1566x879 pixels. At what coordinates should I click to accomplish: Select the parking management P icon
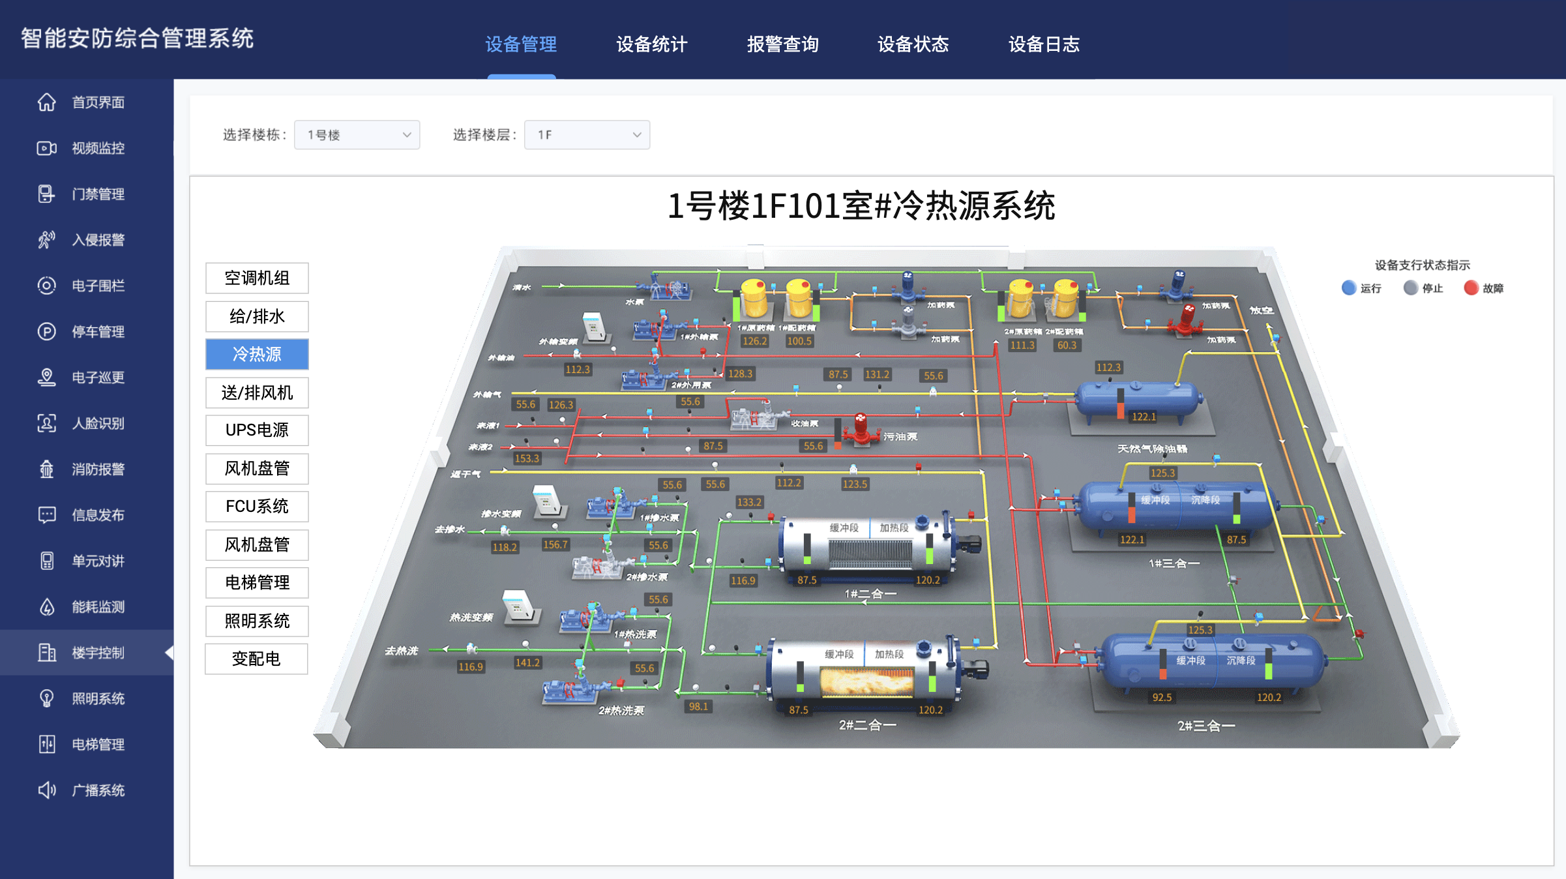point(46,331)
